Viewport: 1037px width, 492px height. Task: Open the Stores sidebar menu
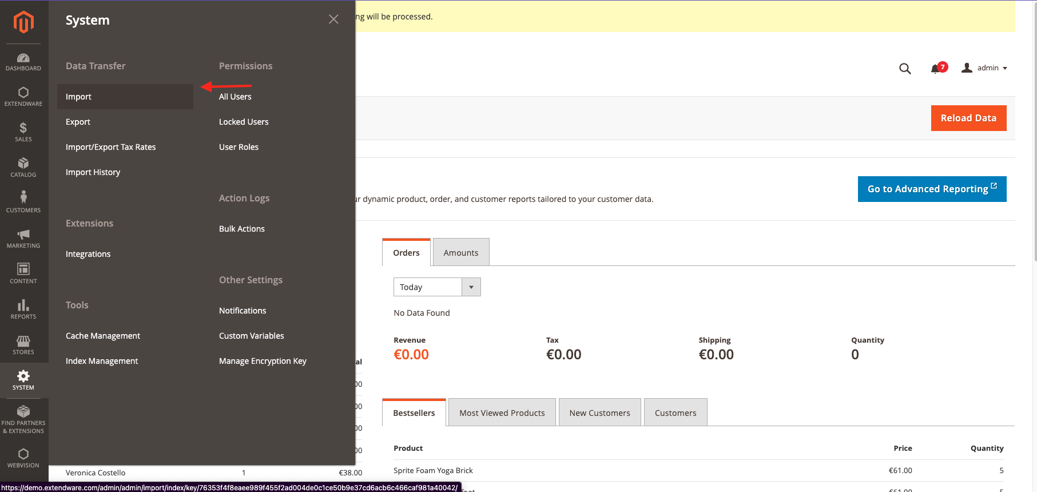coord(23,346)
